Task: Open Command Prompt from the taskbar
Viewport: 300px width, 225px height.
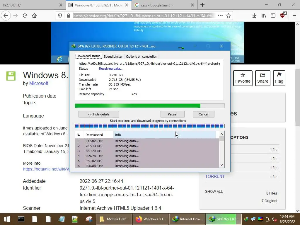Action: tap(21, 219)
